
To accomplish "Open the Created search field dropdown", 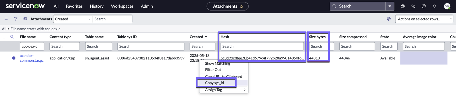I will click(x=73, y=19).
